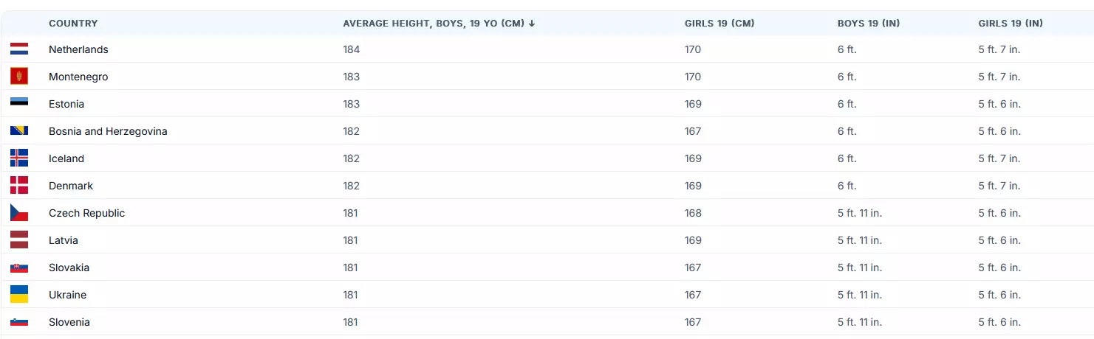This screenshot has width=1094, height=339.
Task: Sort table by Country column header
Action: (x=73, y=24)
